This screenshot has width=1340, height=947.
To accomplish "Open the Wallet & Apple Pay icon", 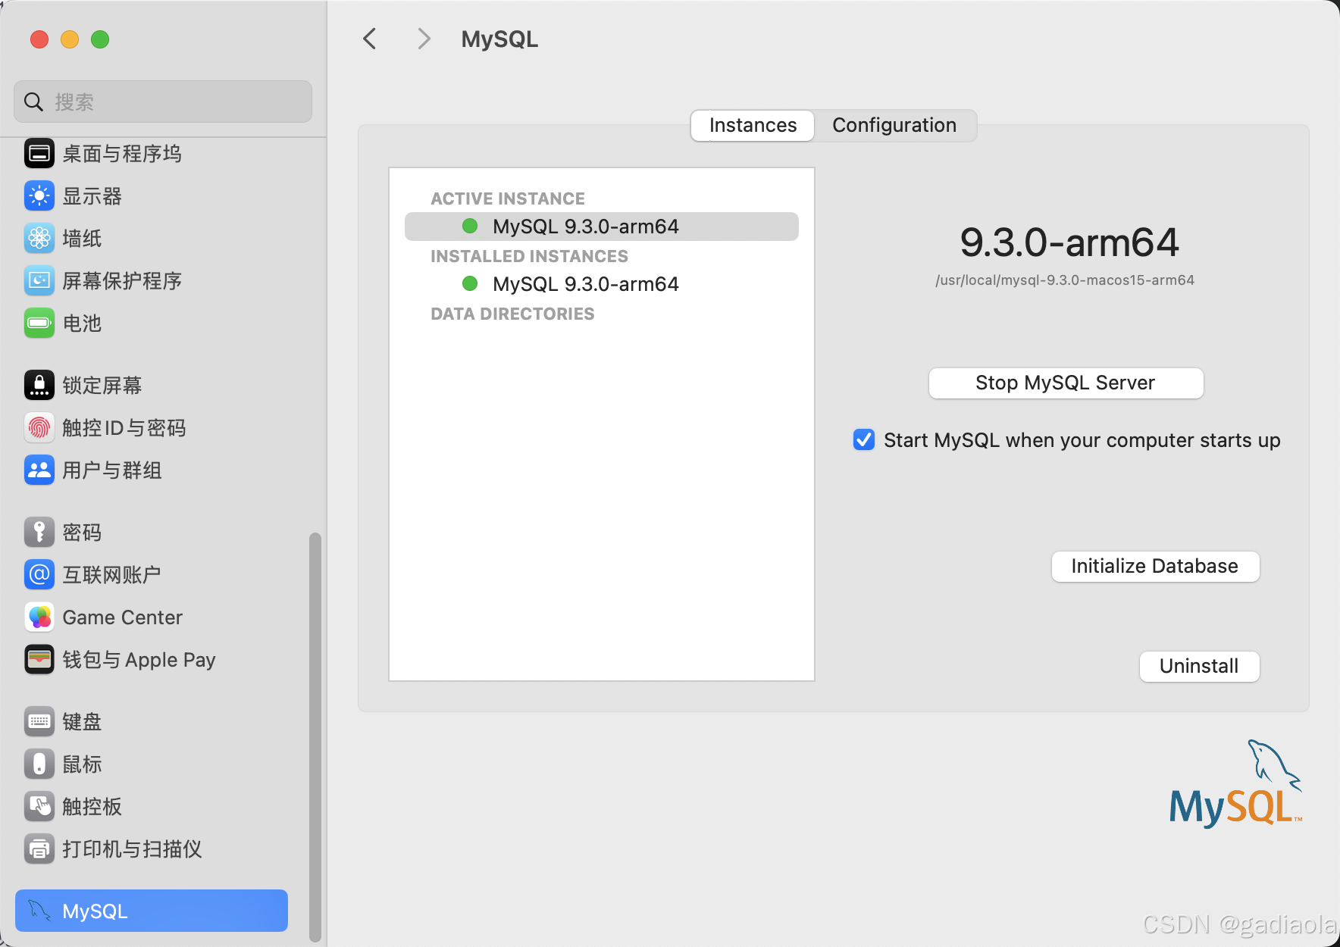I will pyautogui.click(x=39, y=660).
